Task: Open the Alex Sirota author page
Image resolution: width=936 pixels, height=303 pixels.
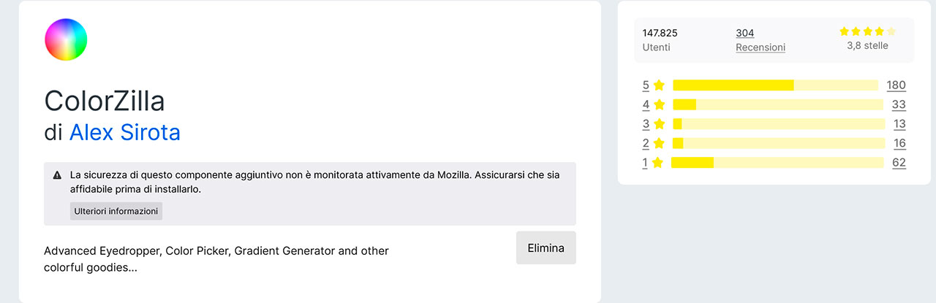Action: click(x=125, y=132)
